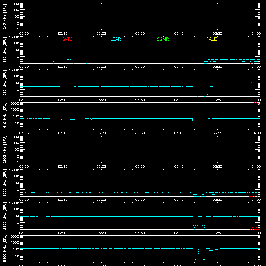Viewport: 266px width, 266px height.
Task: Click 03:10 time label under 245 MHz panel
Action: click(x=63, y=34)
